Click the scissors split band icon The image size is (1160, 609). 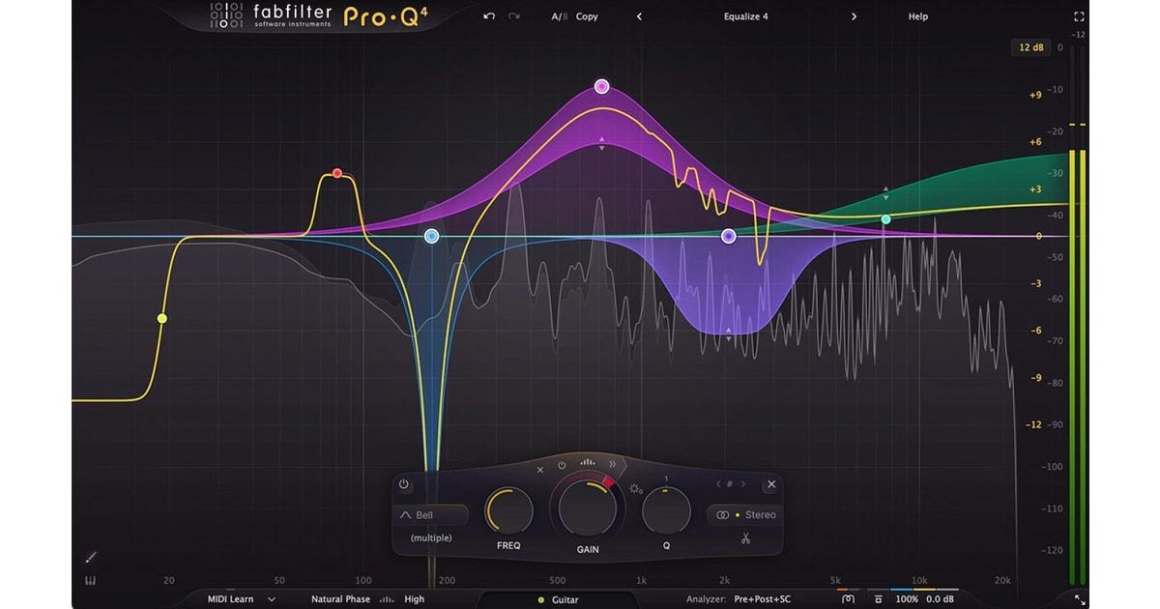pyautogui.click(x=746, y=538)
